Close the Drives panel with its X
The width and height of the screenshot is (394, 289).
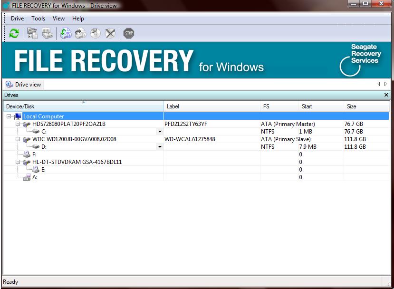point(386,95)
